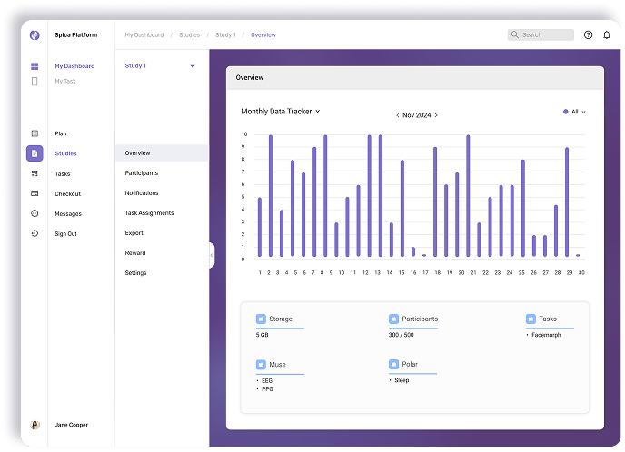Open the dashboard grid icon in sidebar
The width and height of the screenshot is (625, 452).
(x=35, y=66)
